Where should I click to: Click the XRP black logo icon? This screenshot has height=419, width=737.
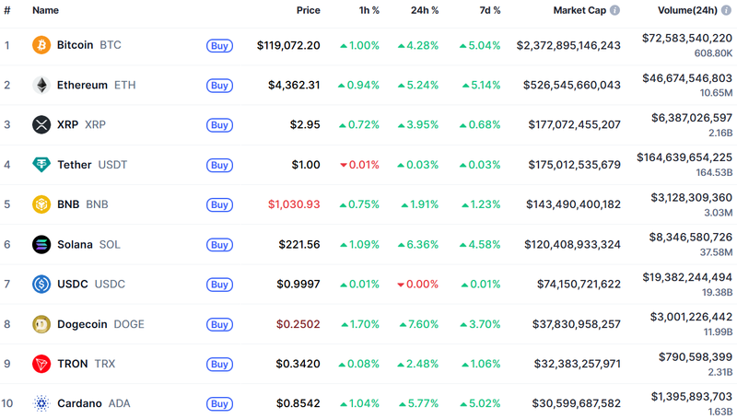(41, 124)
